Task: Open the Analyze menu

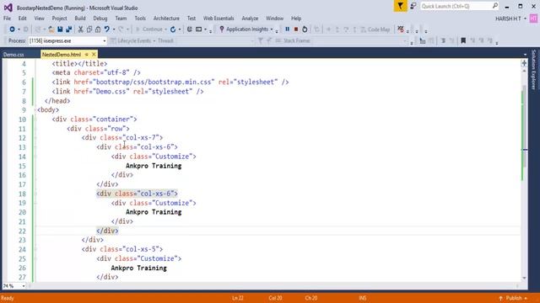Action: [250, 19]
